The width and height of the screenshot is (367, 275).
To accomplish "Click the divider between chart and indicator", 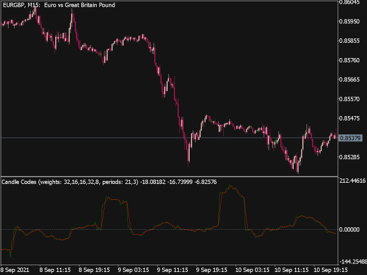I will (169, 177).
